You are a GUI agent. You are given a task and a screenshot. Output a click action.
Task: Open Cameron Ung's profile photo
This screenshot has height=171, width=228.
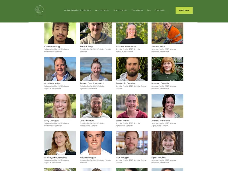[60, 33]
